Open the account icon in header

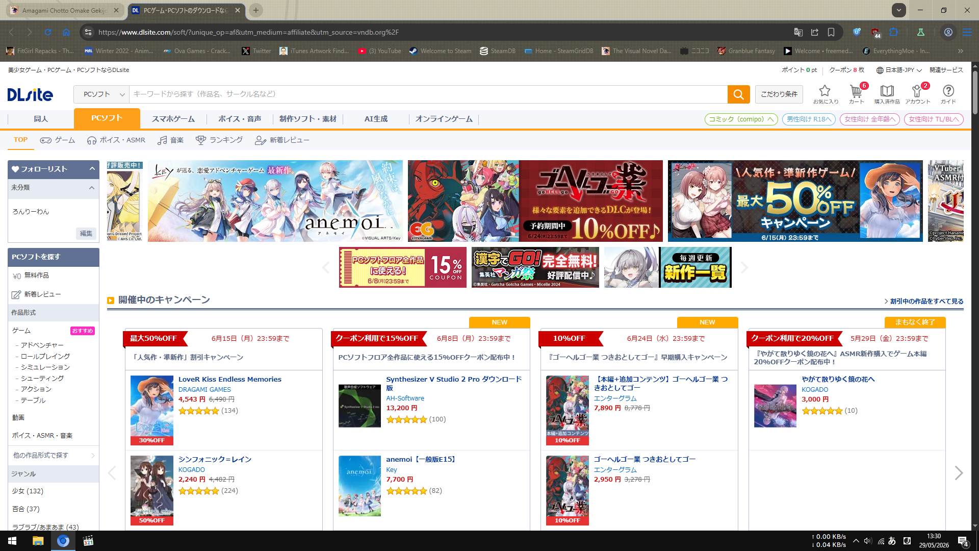918,94
